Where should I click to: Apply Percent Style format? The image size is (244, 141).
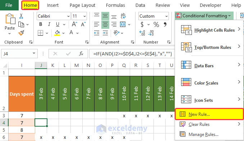156,24
